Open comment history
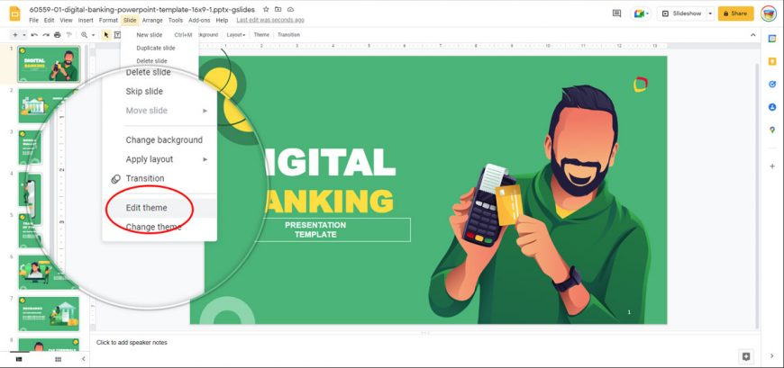Image resolution: width=784 pixels, height=368 pixels. click(x=616, y=13)
